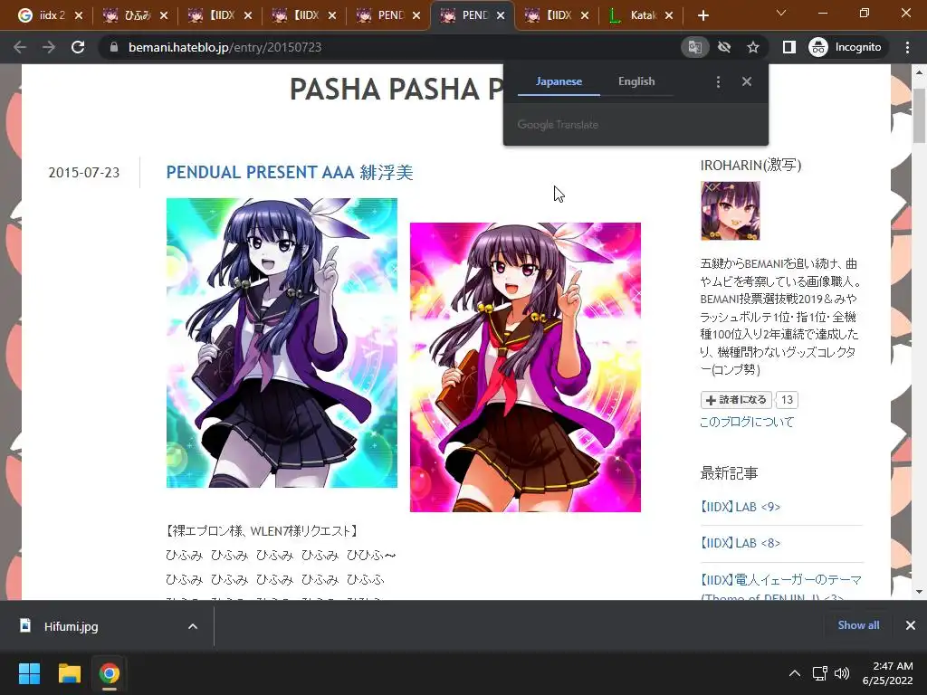Image resolution: width=927 pixels, height=695 pixels.
Task: Click the '最新記事' sidebar heading
Action: [729, 473]
